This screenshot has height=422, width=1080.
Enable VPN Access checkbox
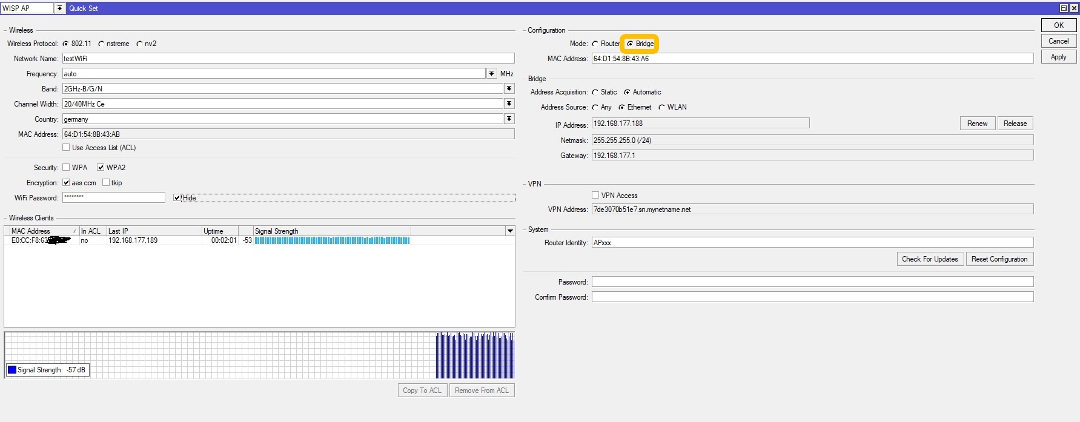point(595,195)
